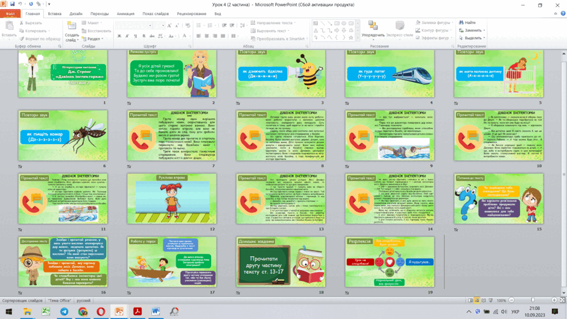Open the Анимация ribbon tab
Screen dimensions: 567x319
pos(125,14)
